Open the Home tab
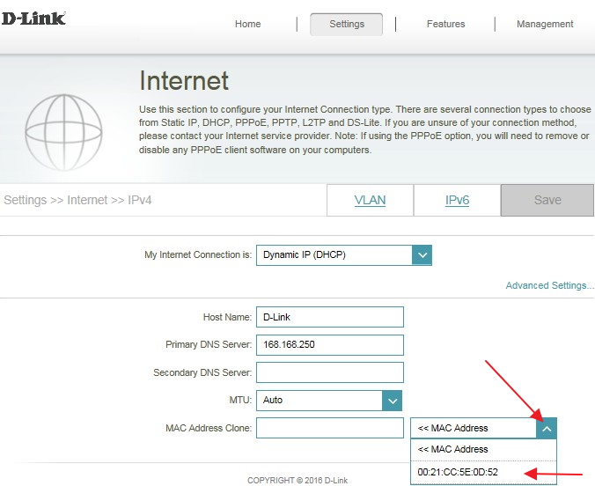The height and width of the screenshot is (486, 595). (247, 25)
